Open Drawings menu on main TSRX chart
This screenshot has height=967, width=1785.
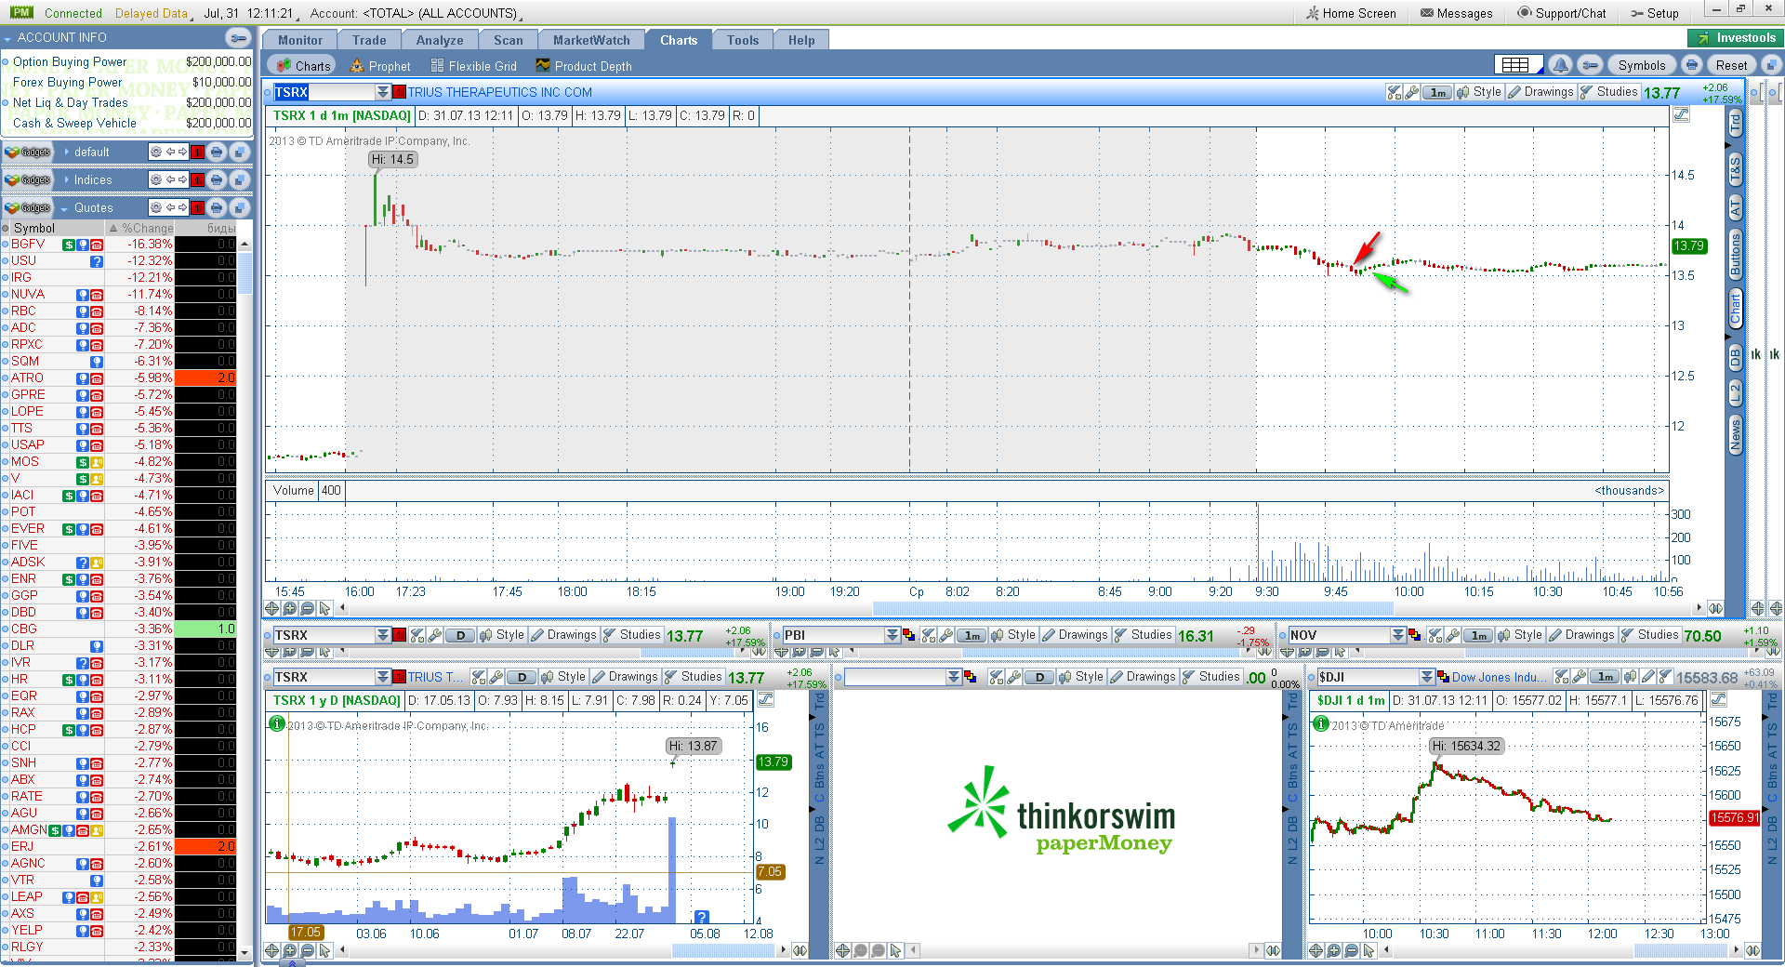[1540, 92]
